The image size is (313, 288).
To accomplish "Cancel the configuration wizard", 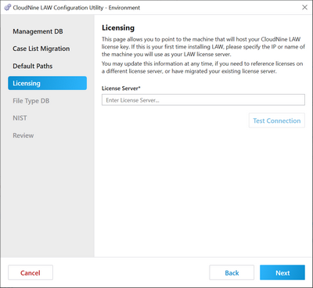I will pyautogui.click(x=31, y=272).
